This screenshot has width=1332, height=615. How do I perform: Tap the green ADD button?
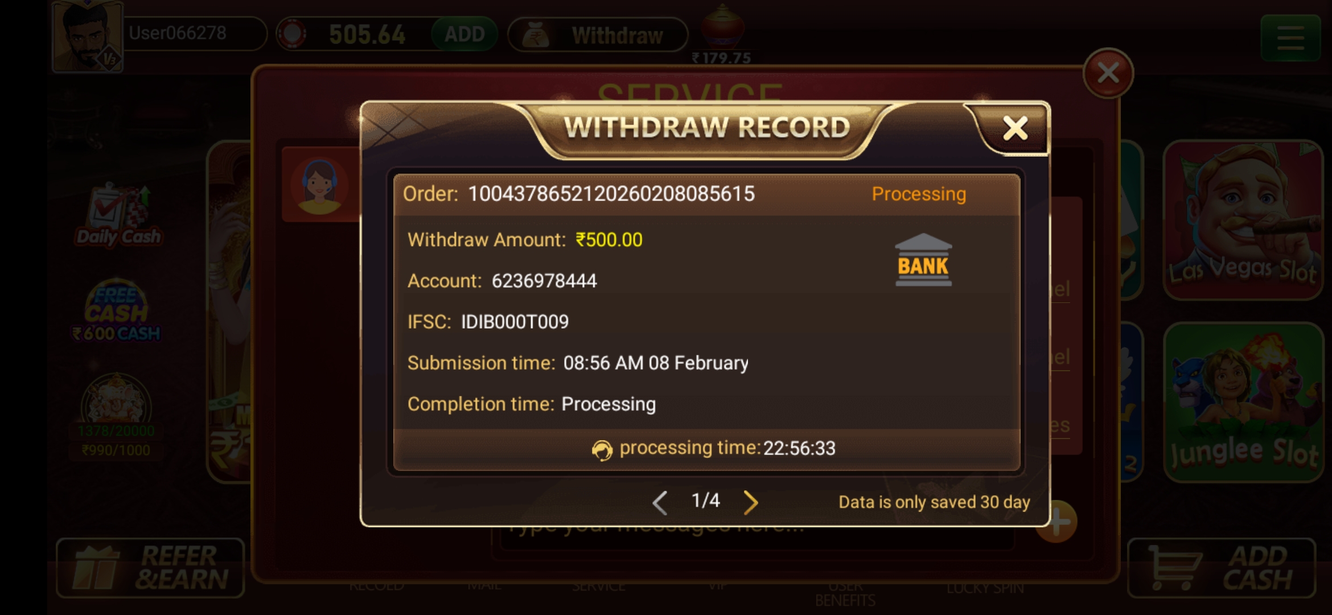click(464, 34)
